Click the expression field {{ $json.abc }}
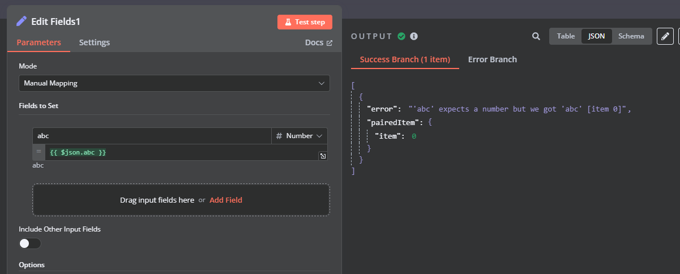The height and width of the screenshot is (274, 680). coord(181,152)
